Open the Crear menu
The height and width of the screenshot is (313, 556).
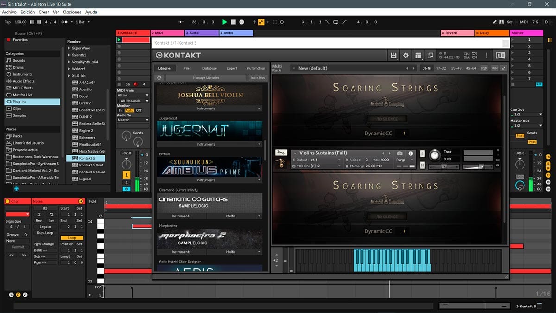click(44, 12)
